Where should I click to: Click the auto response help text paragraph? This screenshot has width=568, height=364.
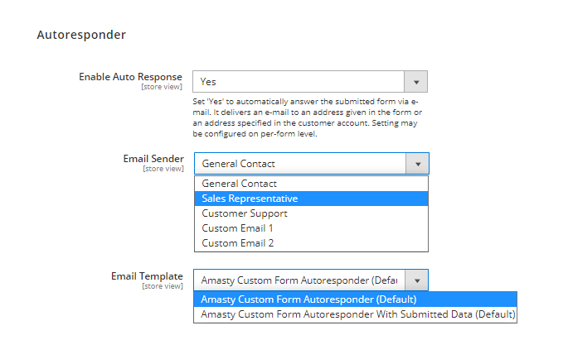point(305,117)
